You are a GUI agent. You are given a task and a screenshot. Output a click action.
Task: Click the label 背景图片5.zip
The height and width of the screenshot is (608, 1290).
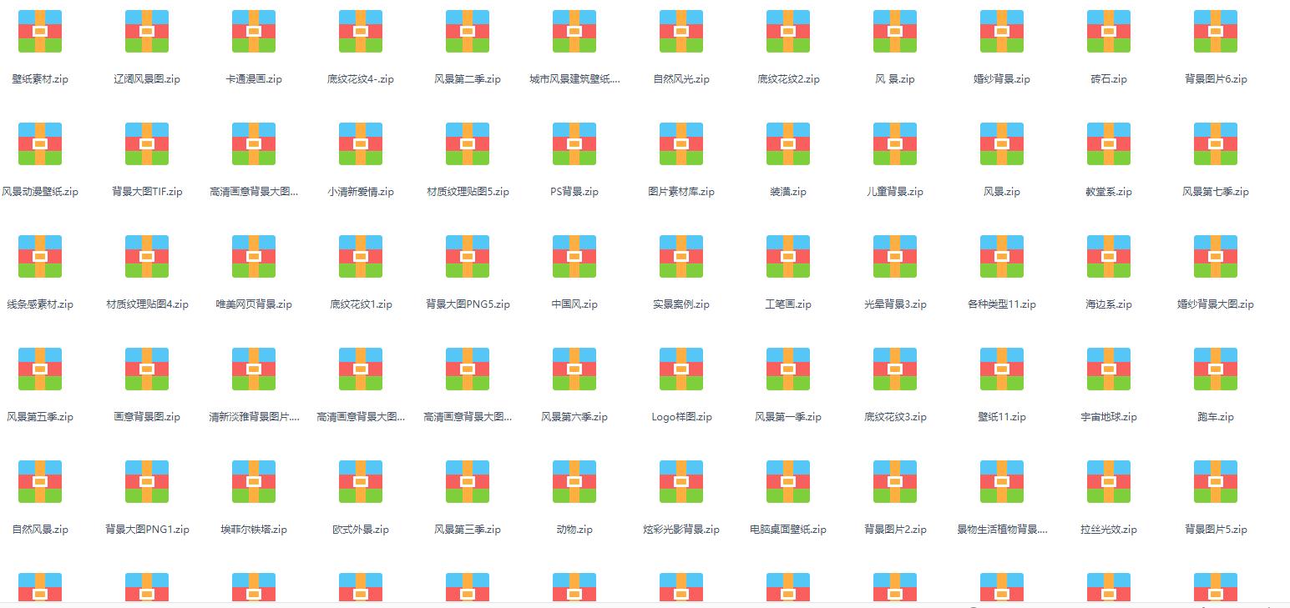pyautogui.click(x=1216, y=530)
